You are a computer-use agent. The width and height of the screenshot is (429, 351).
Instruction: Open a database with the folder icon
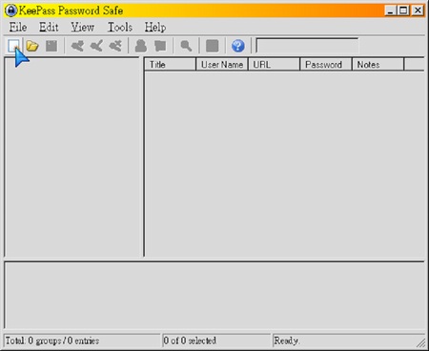tap(32, 46)
